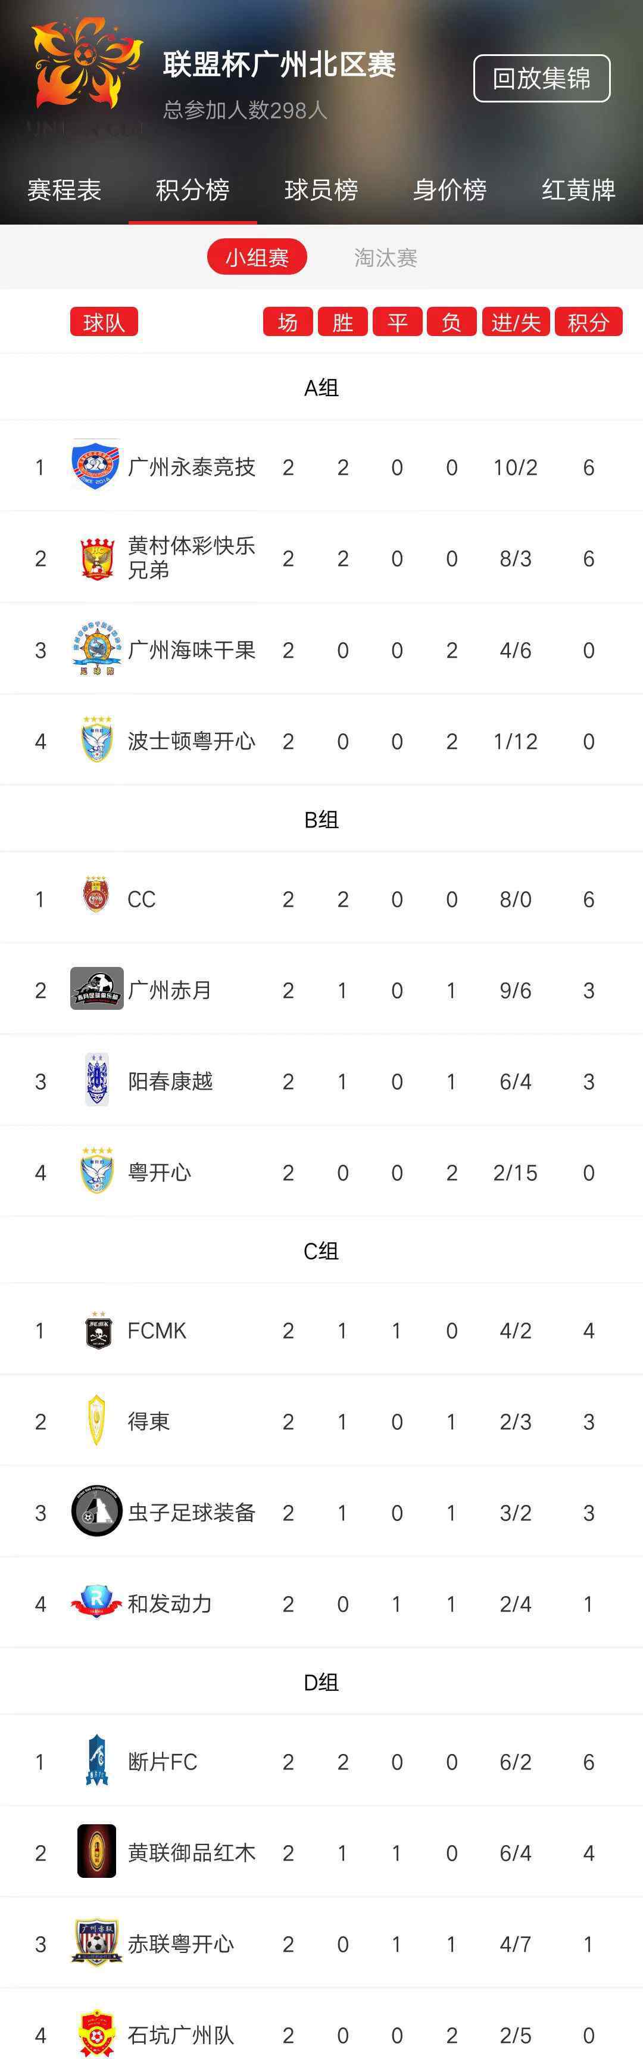Go to 红黄牌 tab
The image size is (643, 2059).
578,190
